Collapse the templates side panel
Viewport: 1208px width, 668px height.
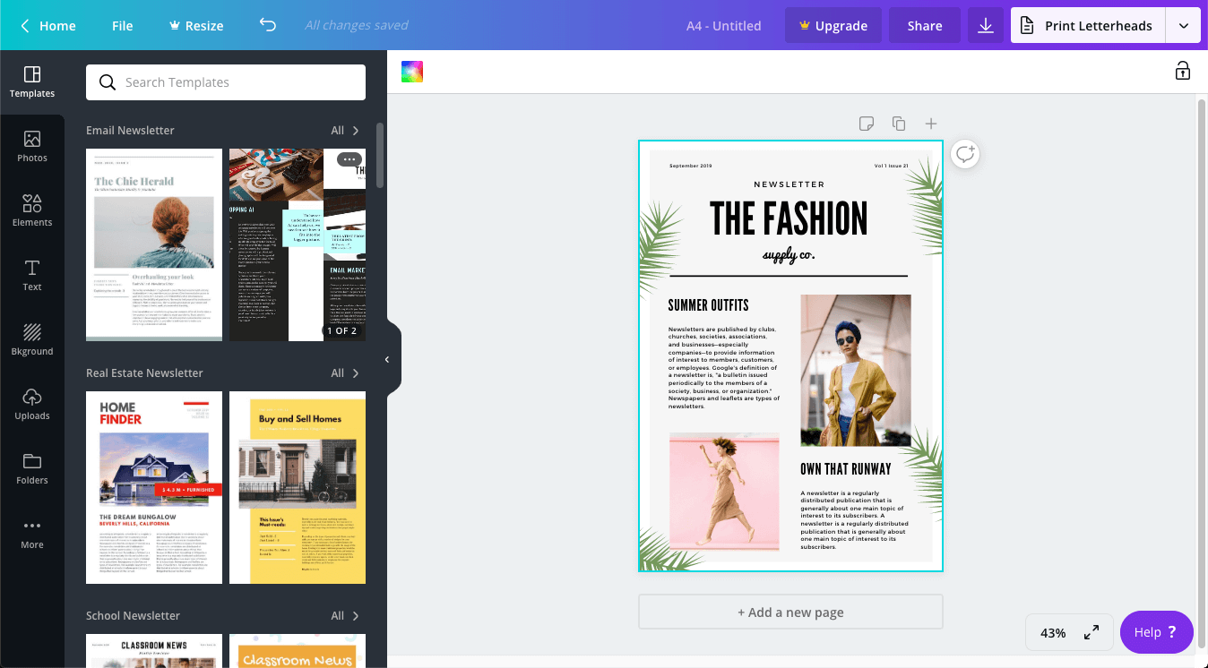coord(388,359)
